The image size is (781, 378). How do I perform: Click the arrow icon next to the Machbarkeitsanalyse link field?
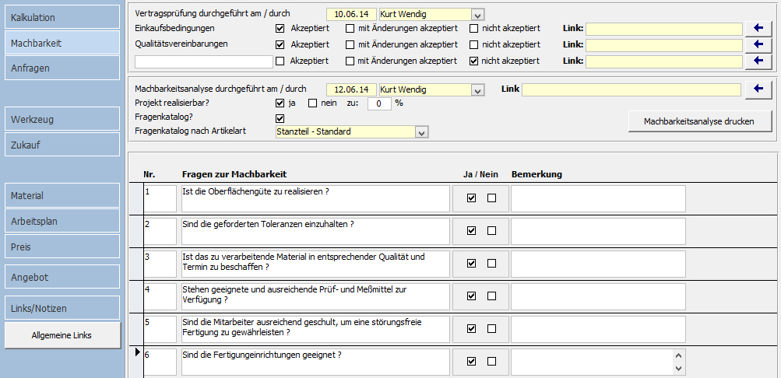(x=757, y=89)
